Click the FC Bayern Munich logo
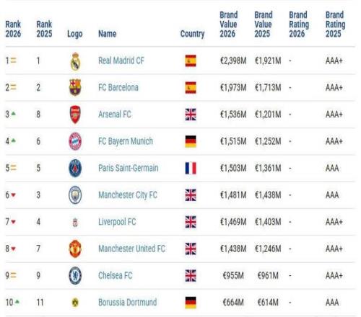Screen dimensions: 361x317 (x=75, y=141)
